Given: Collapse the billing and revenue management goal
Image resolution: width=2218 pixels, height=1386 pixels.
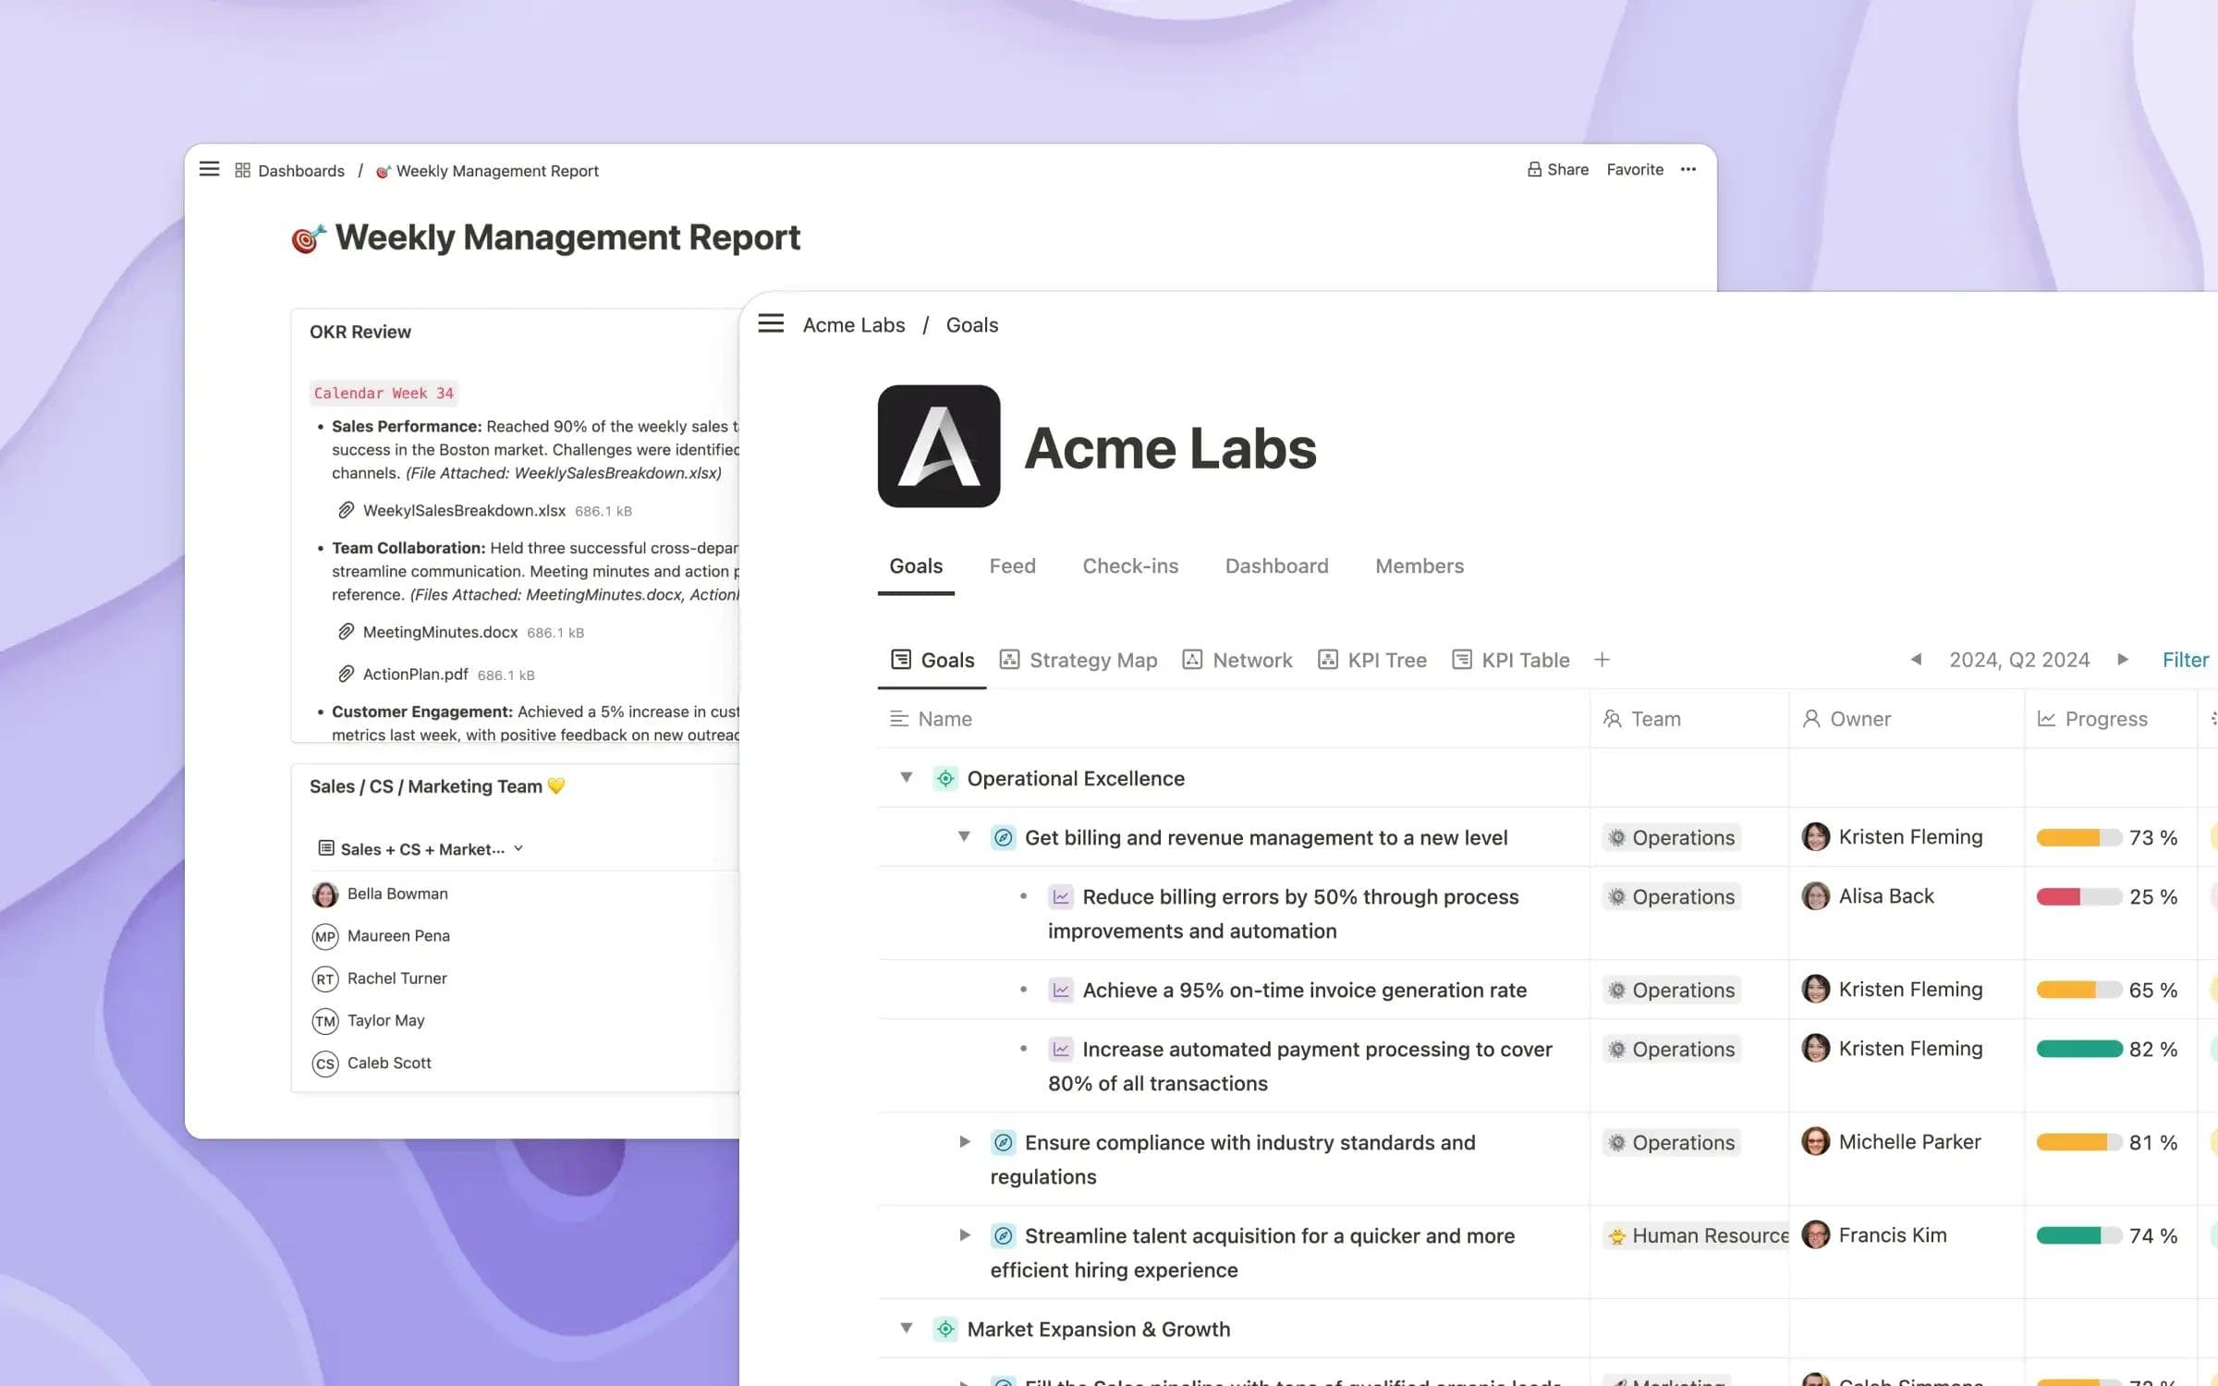Looking at the screenshot, I should click(x=964, y=837).
